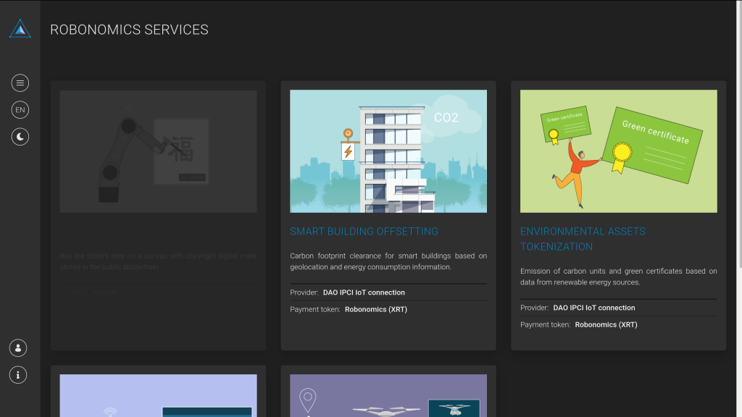Click DAO IPCI provider in Smart Building card

coord(364,292)
